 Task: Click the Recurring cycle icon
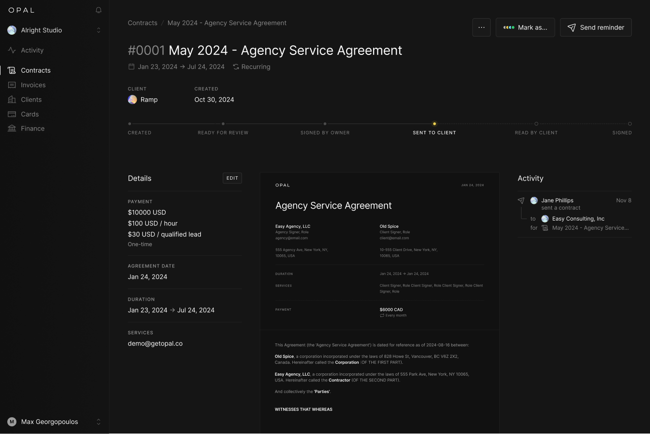click(236, 67)
